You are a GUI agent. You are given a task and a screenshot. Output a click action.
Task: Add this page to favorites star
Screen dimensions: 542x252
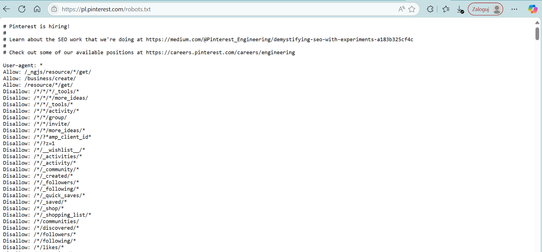(412, 9)
